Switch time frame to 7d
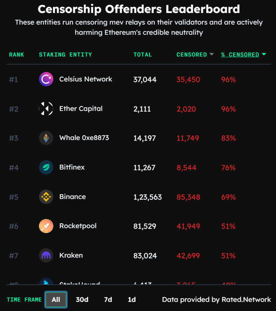Image resolution: width=276 pixels, height=311 pixels. (108, 299)
